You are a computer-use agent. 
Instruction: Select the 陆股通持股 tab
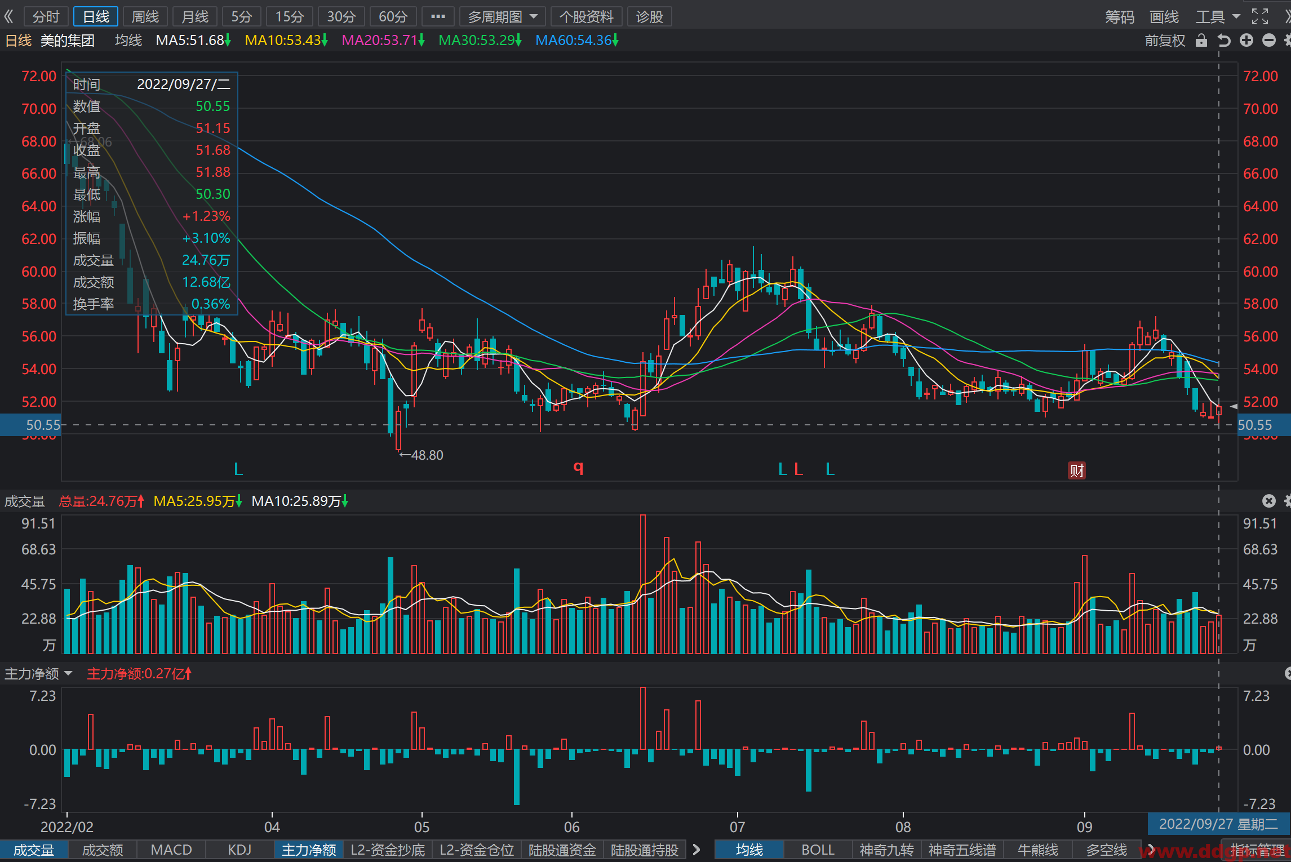pyautogui.click(x=645, y=850)
